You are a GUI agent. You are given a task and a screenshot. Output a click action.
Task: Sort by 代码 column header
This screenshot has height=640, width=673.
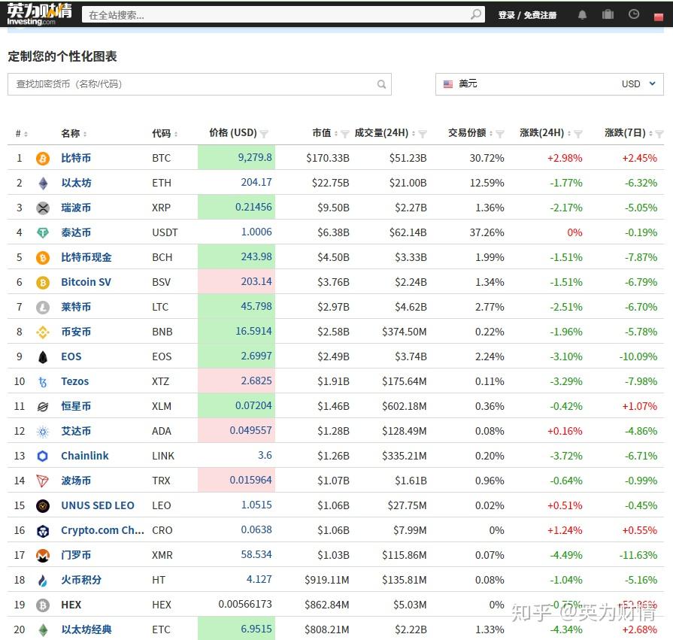click(x=165, y=134)
